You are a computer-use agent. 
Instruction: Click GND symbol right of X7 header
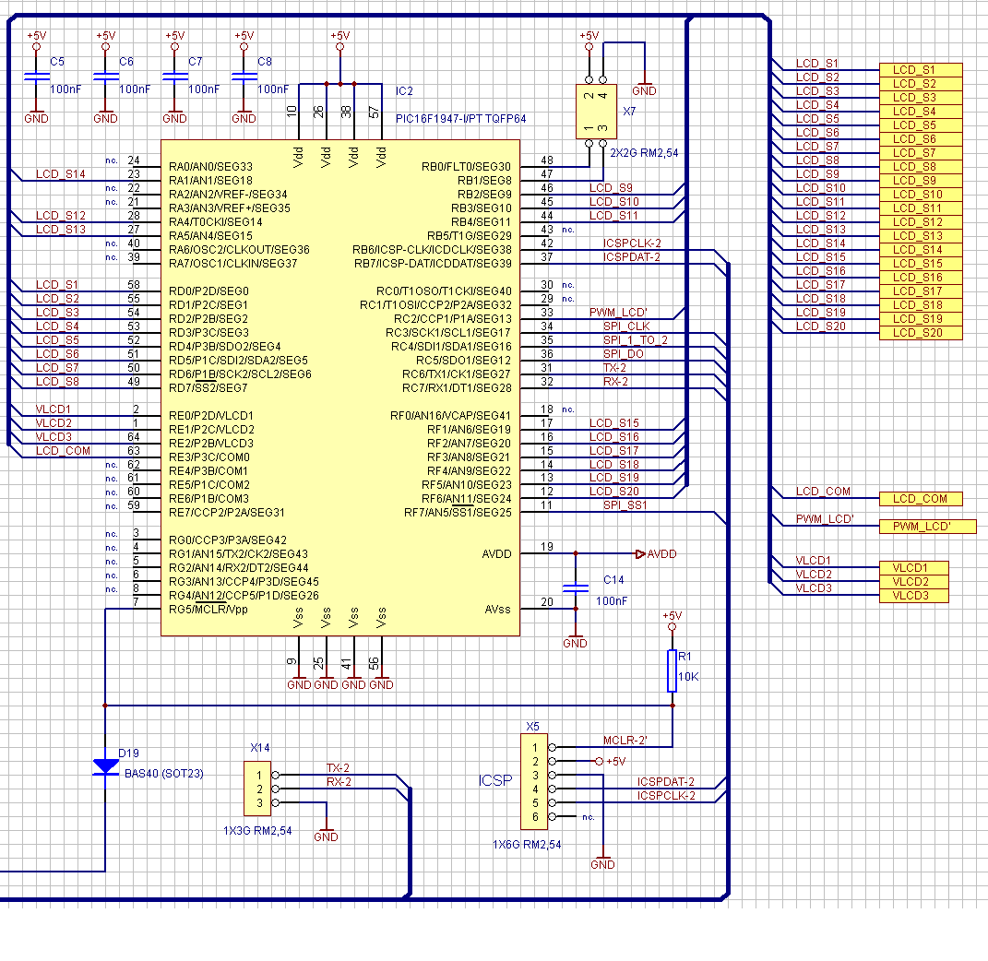pyautogui.click(x=644, y=89)
